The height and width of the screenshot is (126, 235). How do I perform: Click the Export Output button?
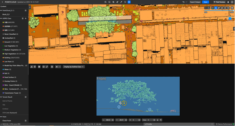tap(195, 2)
